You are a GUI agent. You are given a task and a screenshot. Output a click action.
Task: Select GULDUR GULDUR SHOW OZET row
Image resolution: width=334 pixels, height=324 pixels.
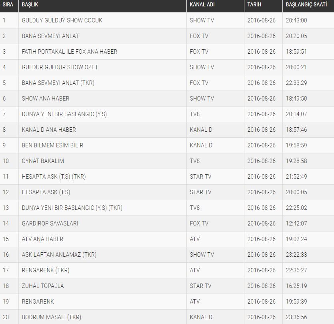coord(60,67)
